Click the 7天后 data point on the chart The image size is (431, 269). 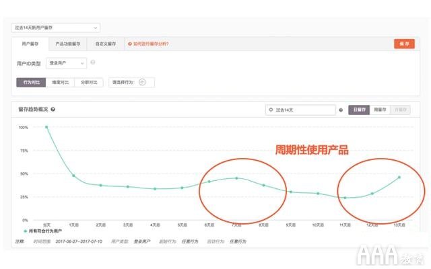coord(236,178)
